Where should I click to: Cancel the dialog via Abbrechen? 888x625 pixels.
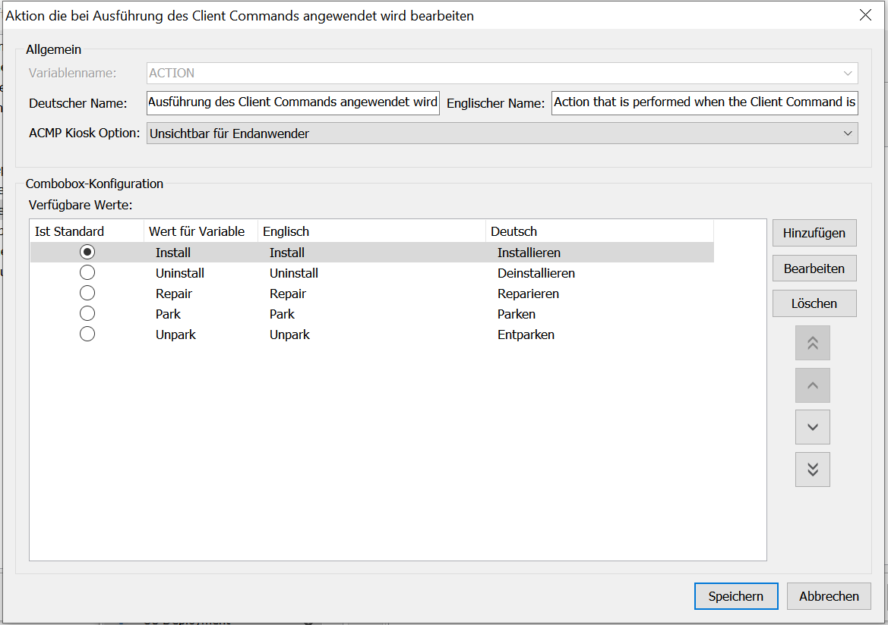coord(829,596)
